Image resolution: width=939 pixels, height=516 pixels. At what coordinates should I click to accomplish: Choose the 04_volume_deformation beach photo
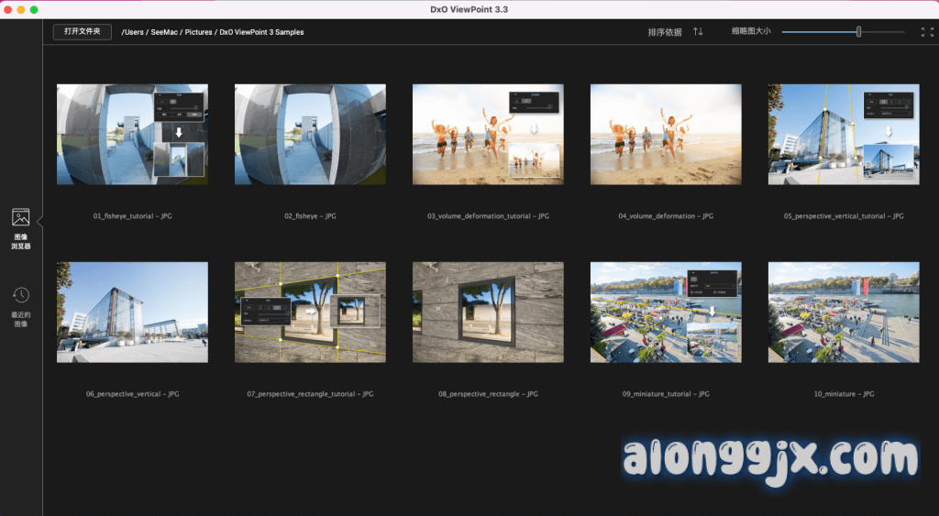[666, 135]
